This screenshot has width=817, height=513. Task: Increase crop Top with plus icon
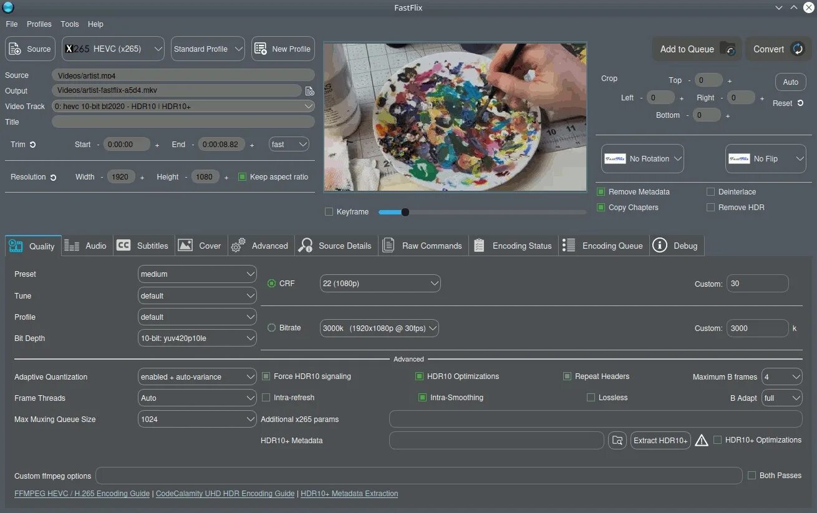[730, 81]
